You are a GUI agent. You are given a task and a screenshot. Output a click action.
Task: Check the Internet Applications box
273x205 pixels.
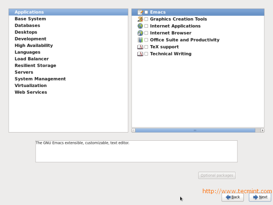(x=146, y=26)
